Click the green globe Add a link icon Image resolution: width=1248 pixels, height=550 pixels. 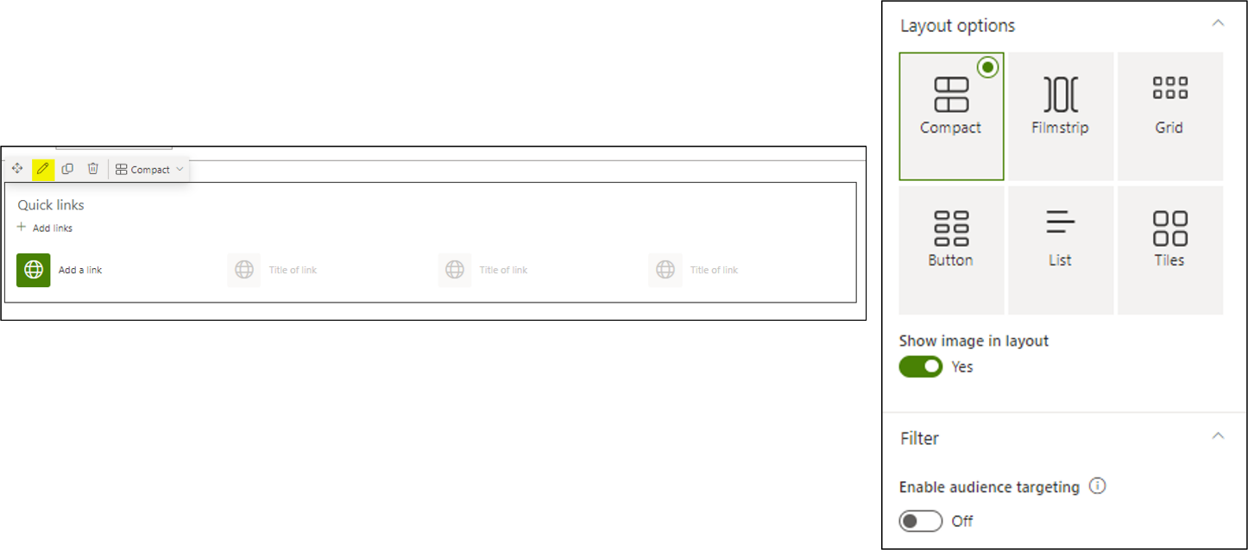point(34,270)
